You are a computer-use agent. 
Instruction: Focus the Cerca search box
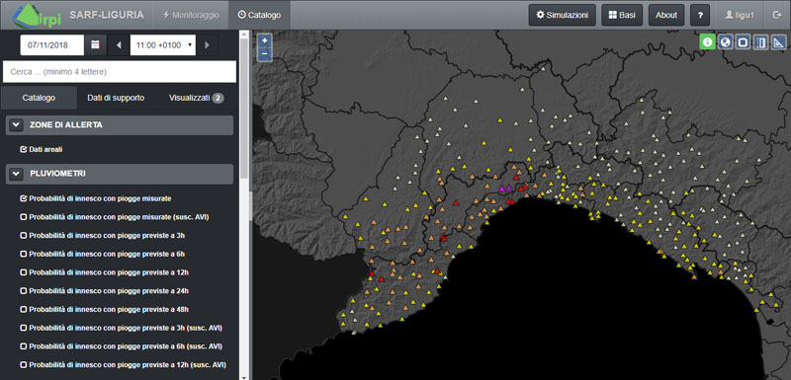tap(120, 72)
